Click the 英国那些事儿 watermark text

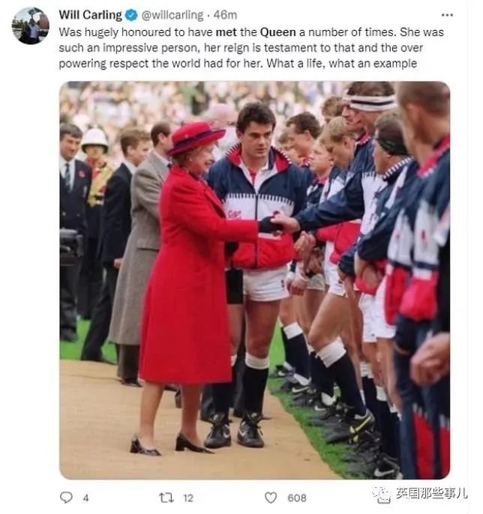tap(431, 493)
